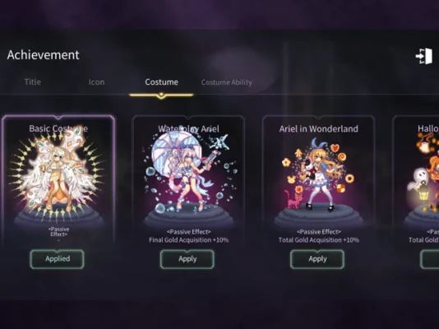
Task: Click the exit door icon
Action: pyautogui.click(x=424, y=56)
